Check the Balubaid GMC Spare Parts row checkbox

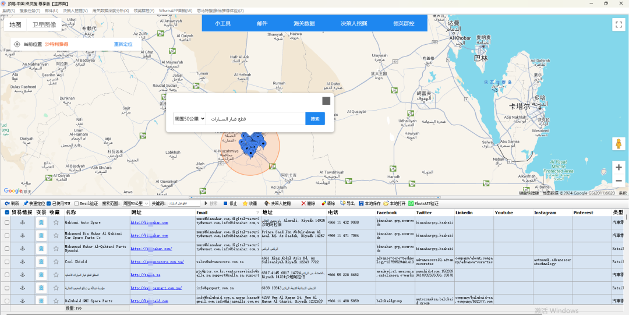(7, 300)
